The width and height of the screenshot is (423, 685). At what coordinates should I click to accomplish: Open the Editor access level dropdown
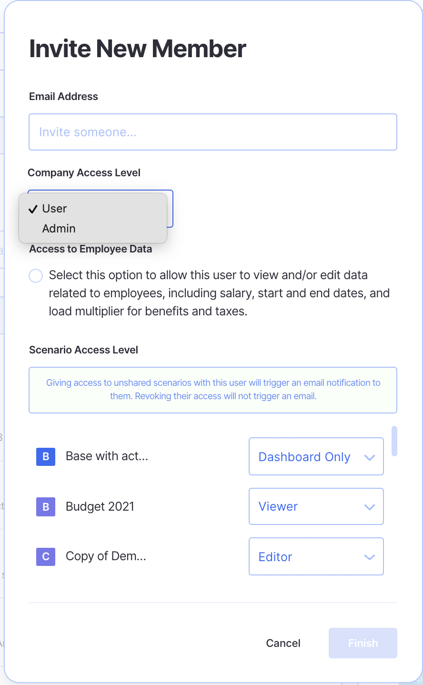pyautogui.click(x=316, y=556)
